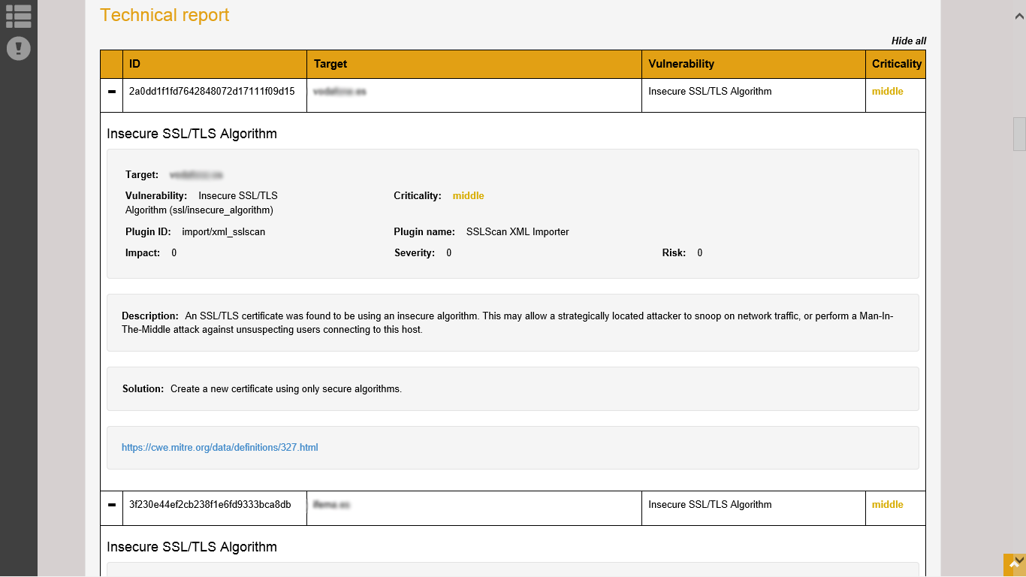
Task: Click the middle value beside Criticality label
Action: click(x=468, y=196)
